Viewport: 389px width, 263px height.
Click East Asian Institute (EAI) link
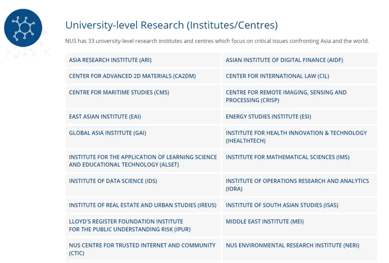click(x=105, y=117)
